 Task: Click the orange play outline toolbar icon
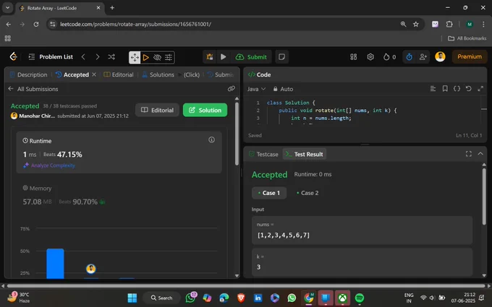pyautogui.click(x=146, y=57)
